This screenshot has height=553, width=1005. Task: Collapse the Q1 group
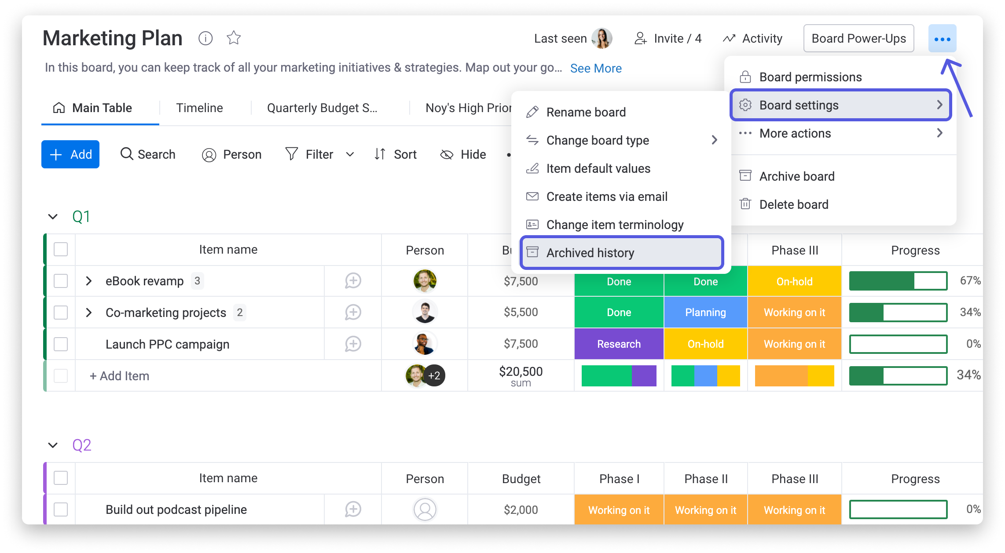coord(53,217)
